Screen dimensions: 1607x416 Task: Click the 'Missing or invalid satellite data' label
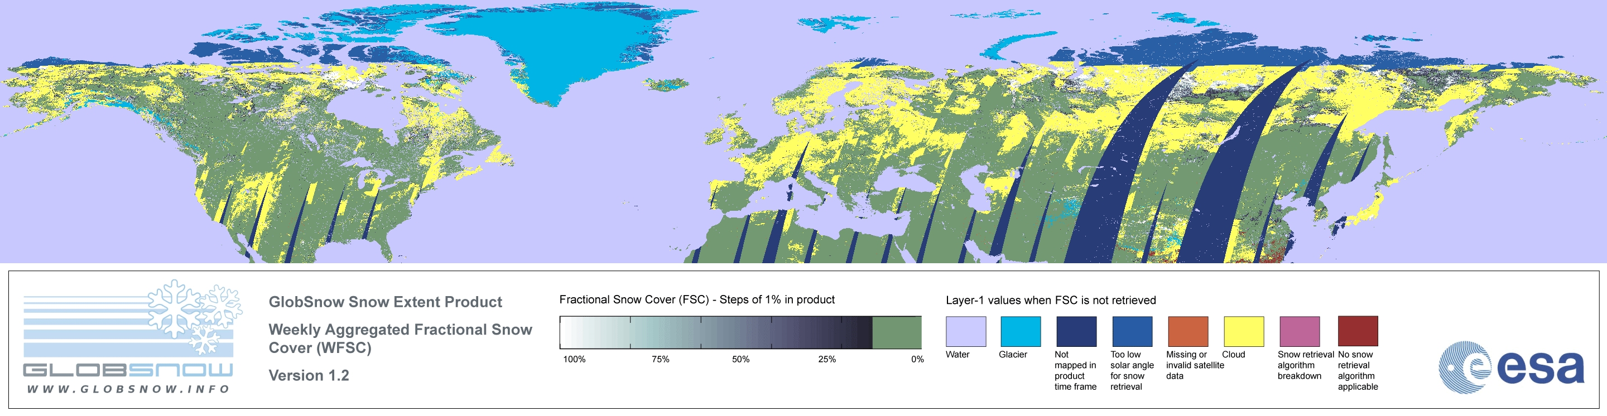(x=1195, y=365)
